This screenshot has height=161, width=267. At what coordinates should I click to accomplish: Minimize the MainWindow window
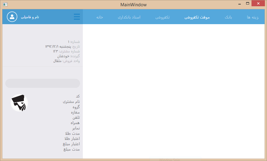tap(240, 4)
